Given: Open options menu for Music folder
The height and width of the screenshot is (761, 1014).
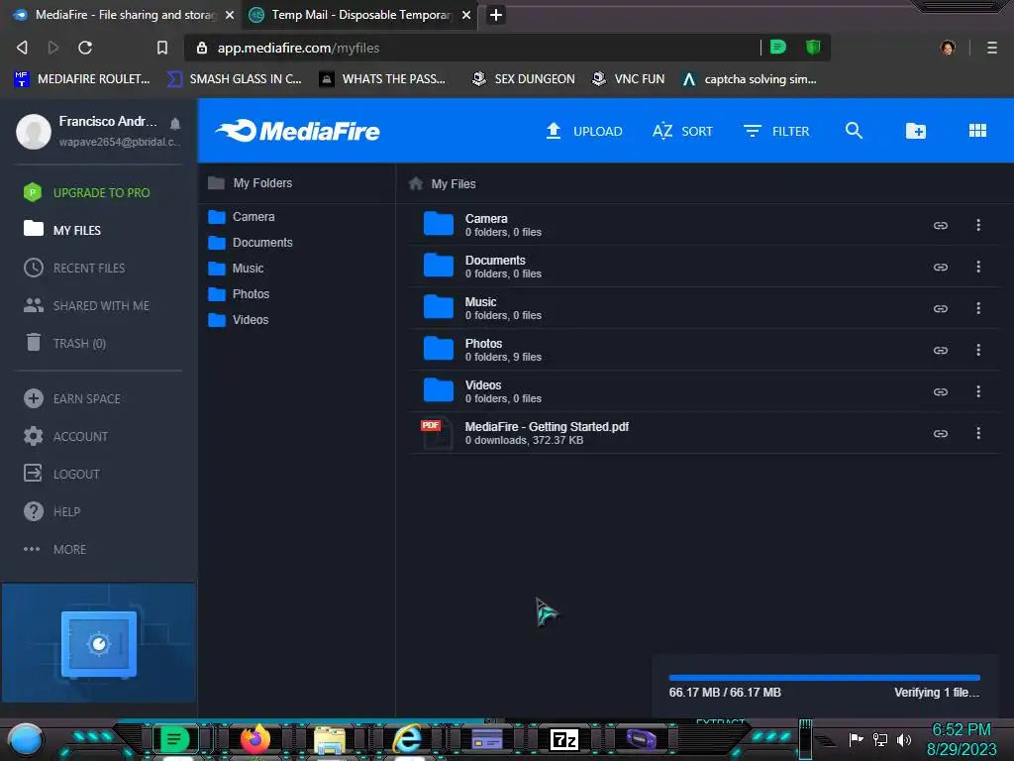Looking at the screenshot, I should click(977, 308).
